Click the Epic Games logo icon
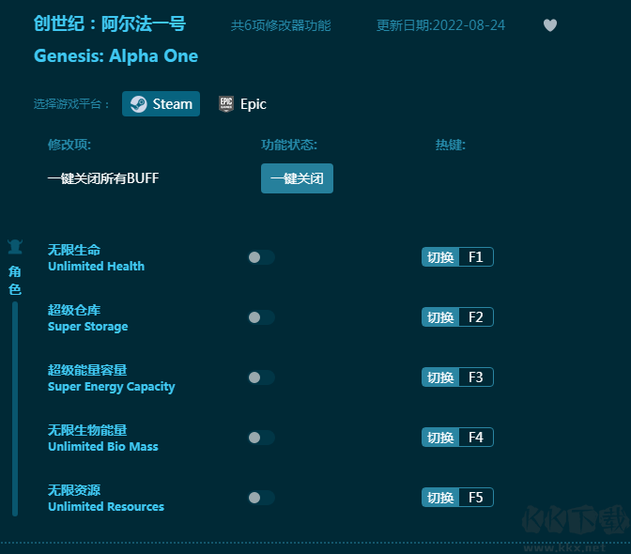 (226, 104)
